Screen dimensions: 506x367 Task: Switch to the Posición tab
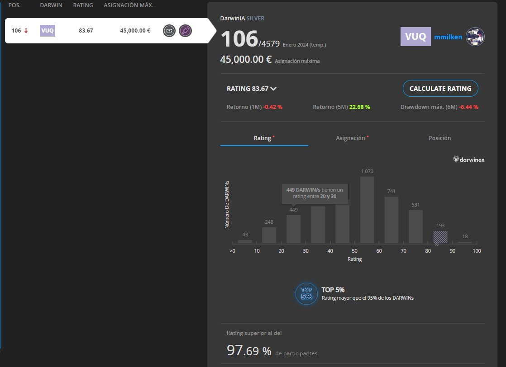(x=440, y=138)
